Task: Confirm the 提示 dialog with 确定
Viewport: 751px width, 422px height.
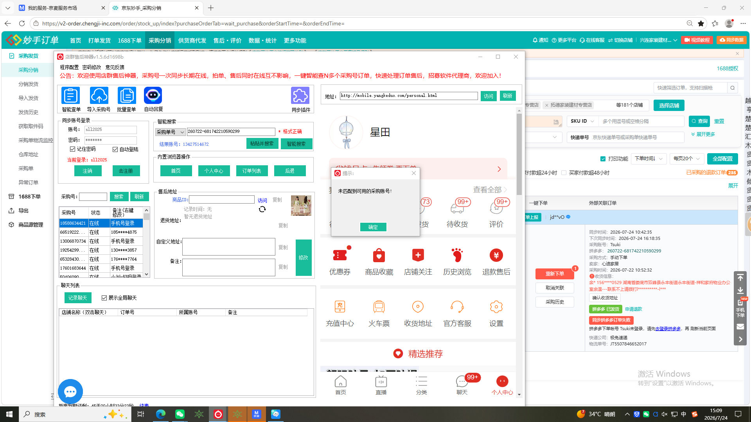Action: point(373,227)
